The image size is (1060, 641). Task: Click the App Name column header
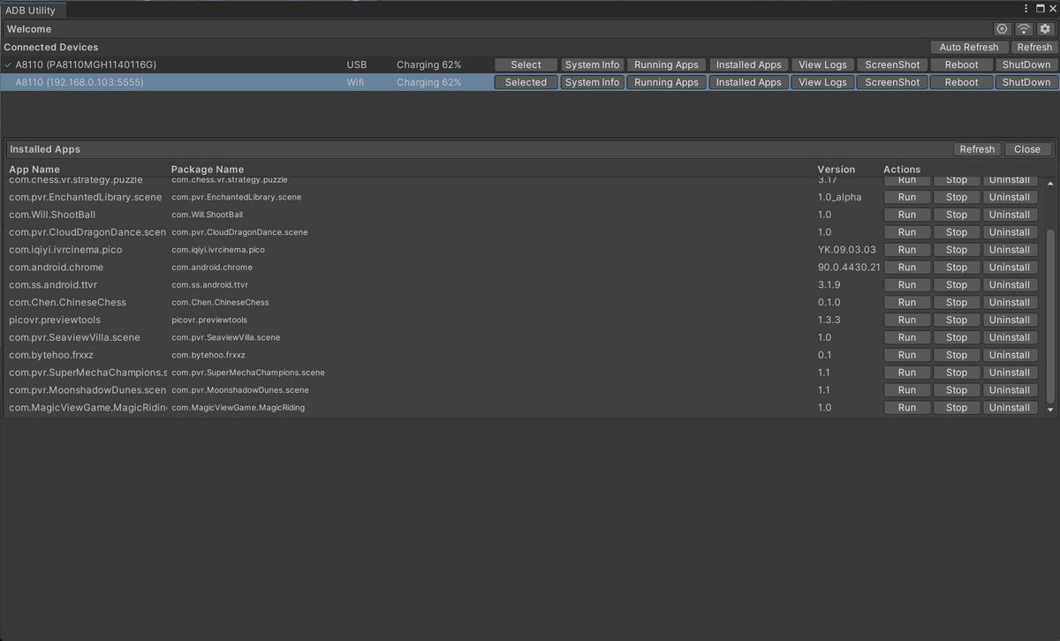click(34, 170)
